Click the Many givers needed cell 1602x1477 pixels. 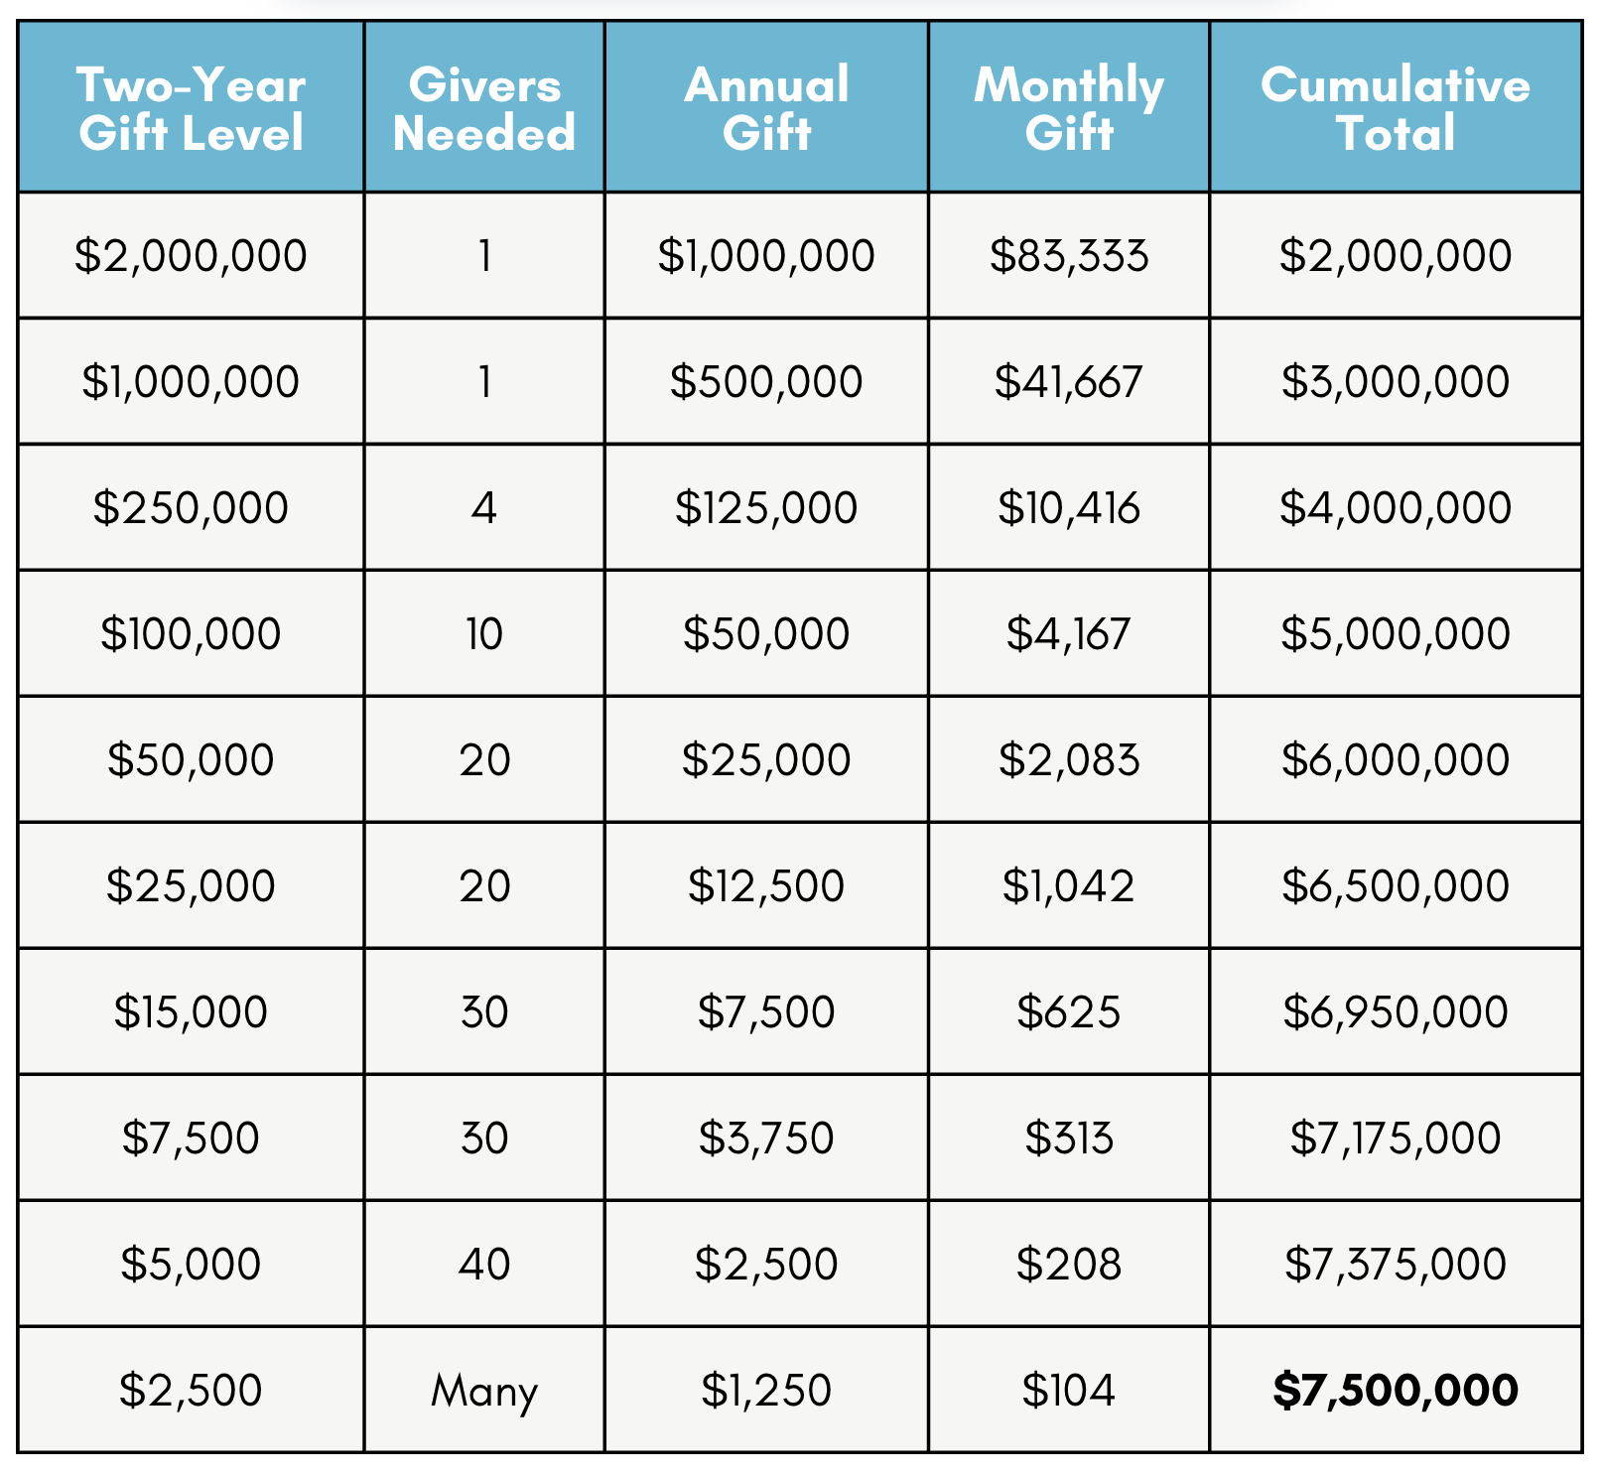[x=484, y=1391]
